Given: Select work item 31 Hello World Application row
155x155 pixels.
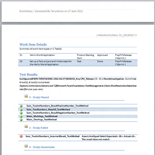Looking at the screenshot, I should (x=78, y=57).
